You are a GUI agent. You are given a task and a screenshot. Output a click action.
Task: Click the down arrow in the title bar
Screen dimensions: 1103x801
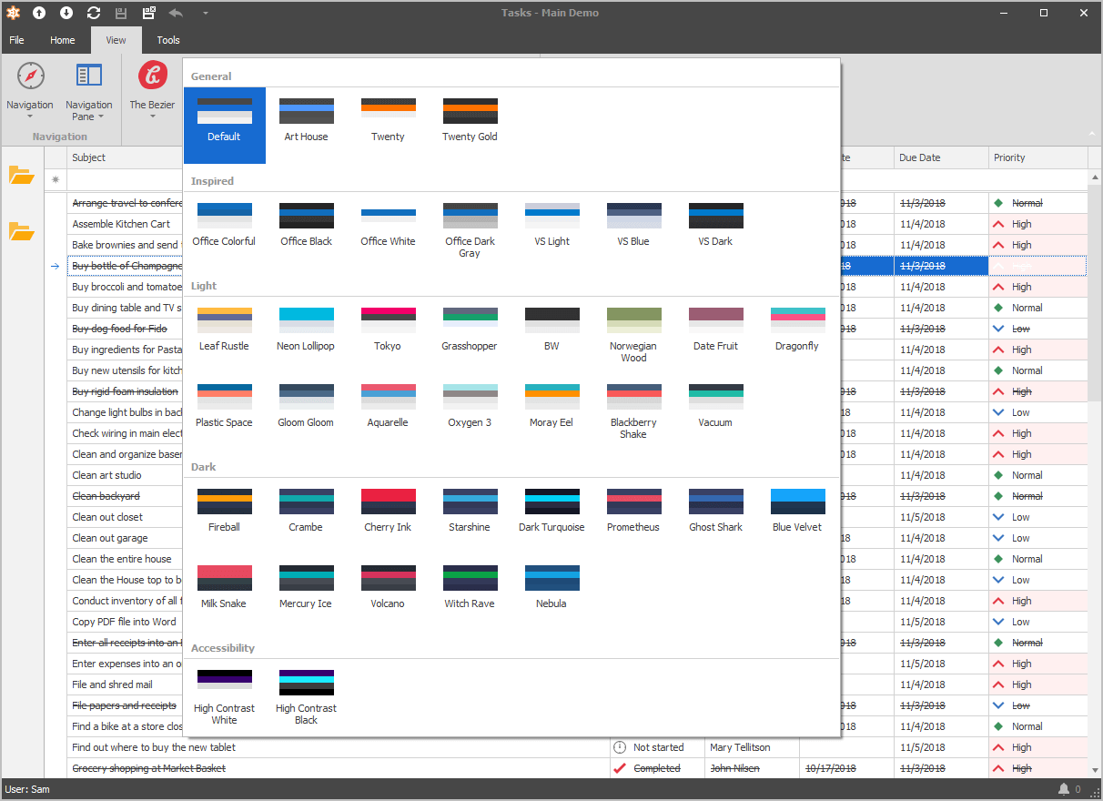click(66, 13)
